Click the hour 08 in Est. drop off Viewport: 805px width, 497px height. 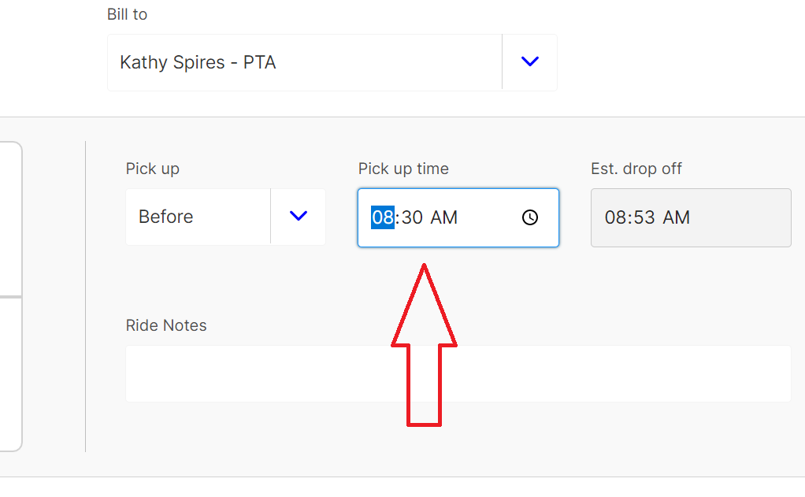(x=615, y=217)
